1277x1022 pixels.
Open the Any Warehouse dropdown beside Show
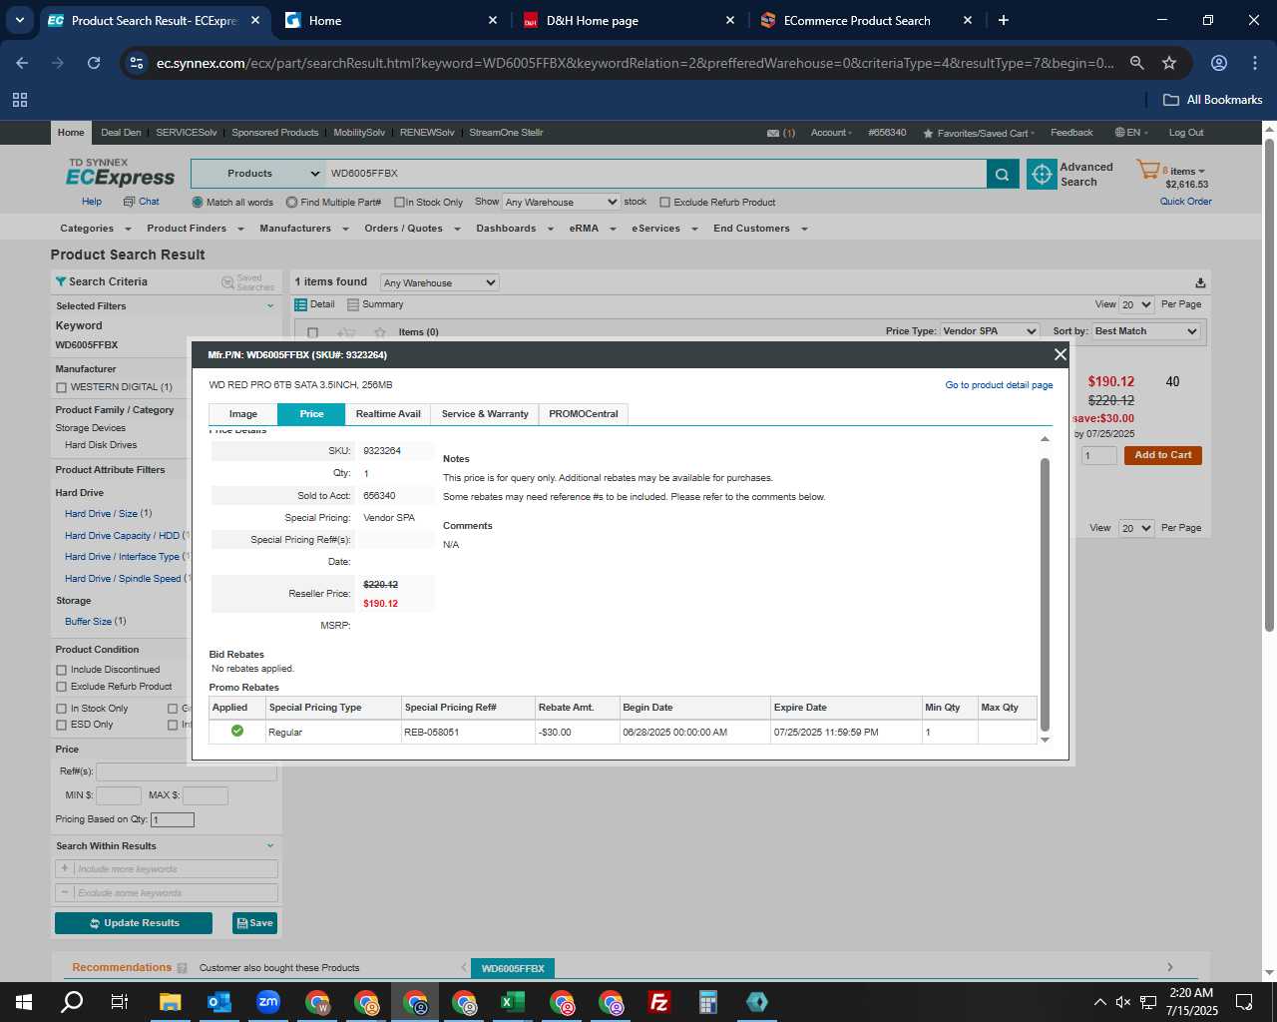(561, 202)
